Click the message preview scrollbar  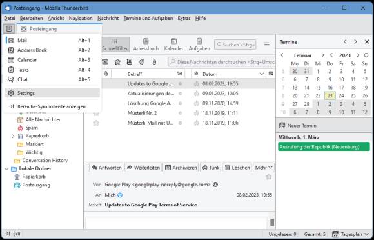[272, 223]
